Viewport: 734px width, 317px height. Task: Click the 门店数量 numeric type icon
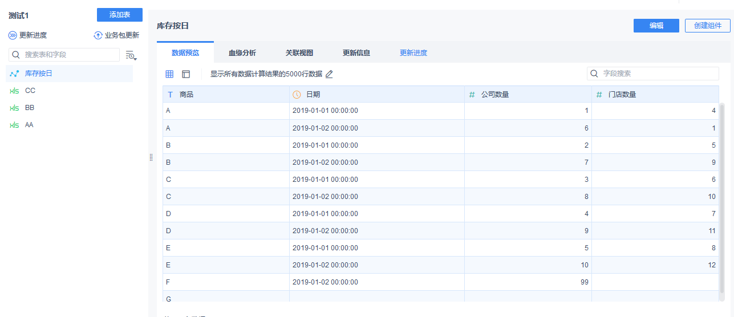599,95
